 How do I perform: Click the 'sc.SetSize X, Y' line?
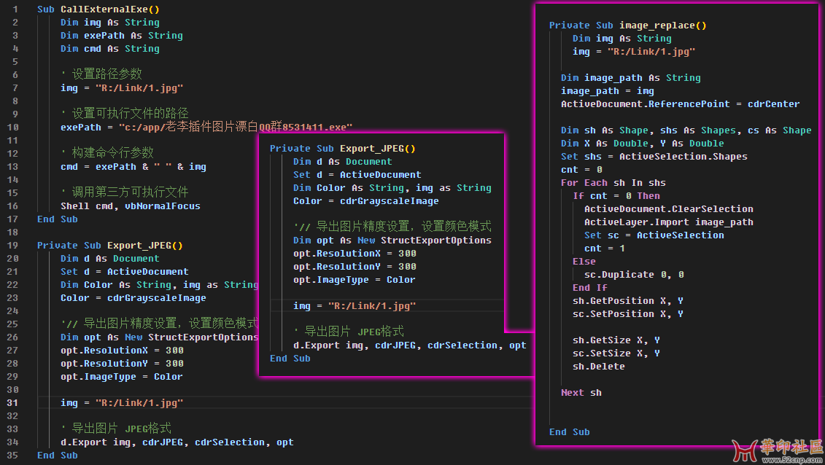(x=616, y=353)
